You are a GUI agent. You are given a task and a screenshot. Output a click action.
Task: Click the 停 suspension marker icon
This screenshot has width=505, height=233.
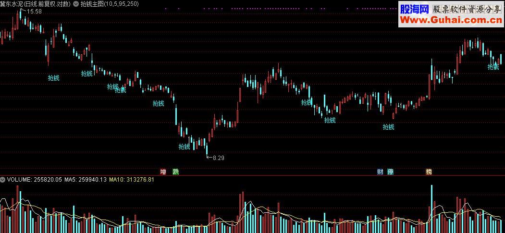tap(390, 172)
